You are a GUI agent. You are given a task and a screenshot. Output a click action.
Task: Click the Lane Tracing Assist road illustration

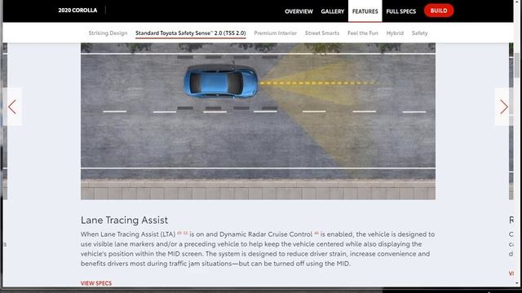tap(258, 121)
